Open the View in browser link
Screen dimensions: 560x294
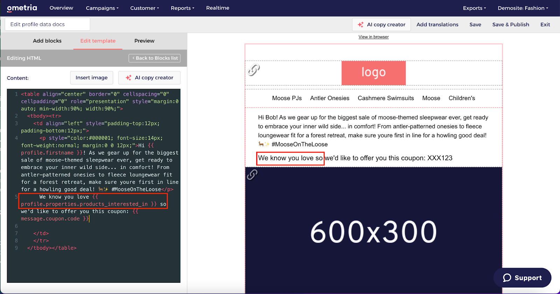point(373,37)
